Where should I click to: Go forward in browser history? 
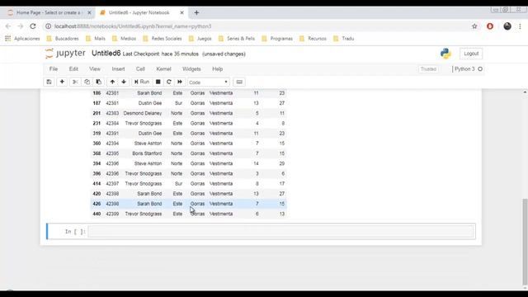[x=21, y=26]
